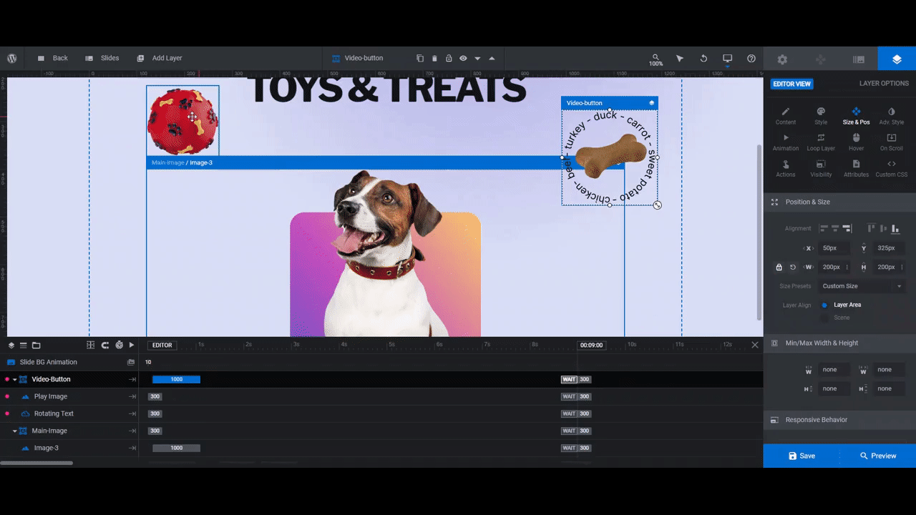Open the desktop device view icon
This screenshot has height=515, width=916.
[727, 58]
